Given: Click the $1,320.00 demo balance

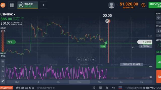Looking at the screenshot, I should tap(129, 4).
